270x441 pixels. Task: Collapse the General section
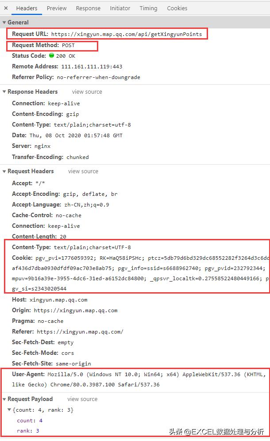tap(4, 22)
